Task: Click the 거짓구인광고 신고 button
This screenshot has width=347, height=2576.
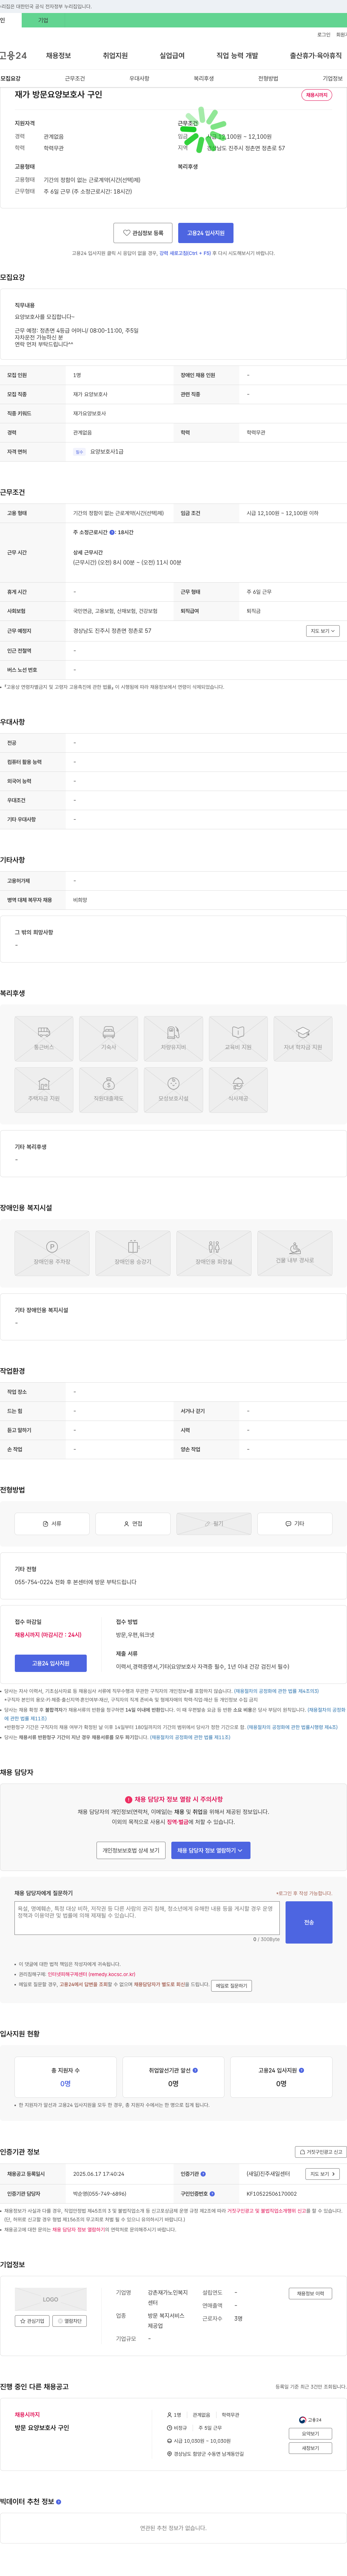Action: coord(321,2152)
